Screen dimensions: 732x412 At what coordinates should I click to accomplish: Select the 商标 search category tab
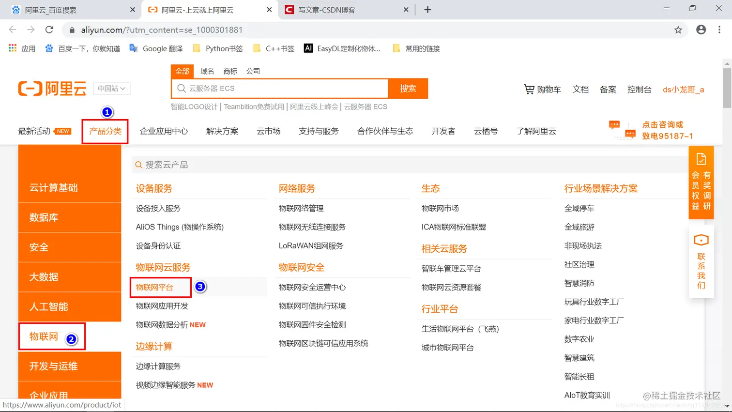coord(230,71)
